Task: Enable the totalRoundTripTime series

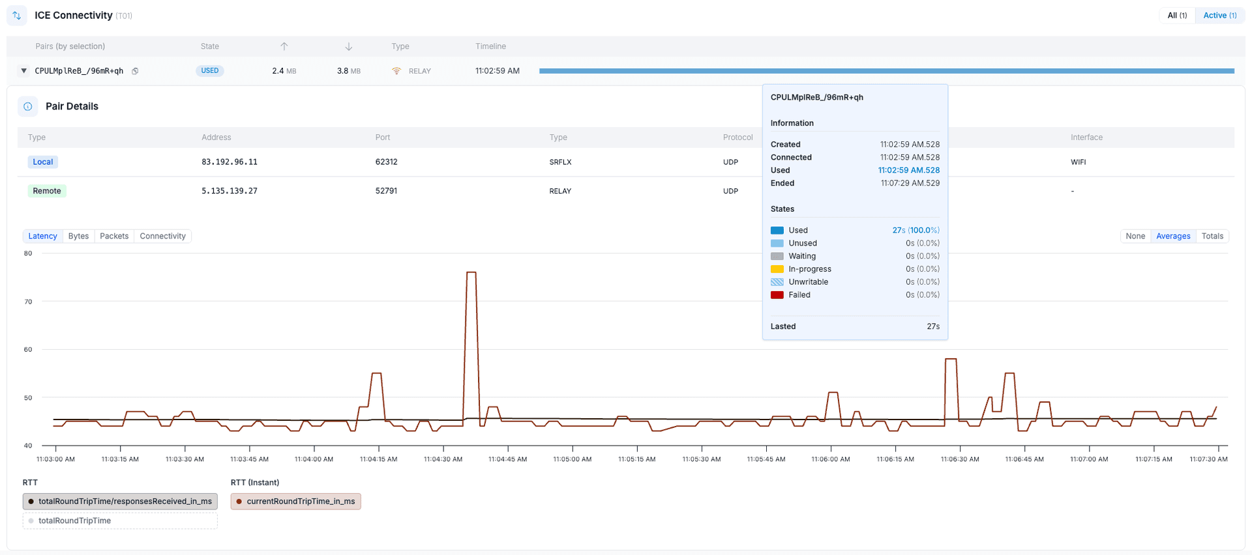Action: coord(120,521)
